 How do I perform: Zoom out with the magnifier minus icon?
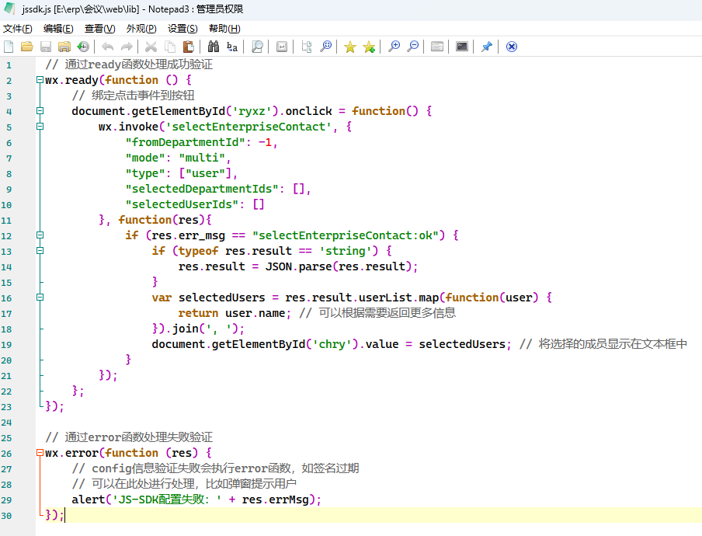click(x=413, y=47)
